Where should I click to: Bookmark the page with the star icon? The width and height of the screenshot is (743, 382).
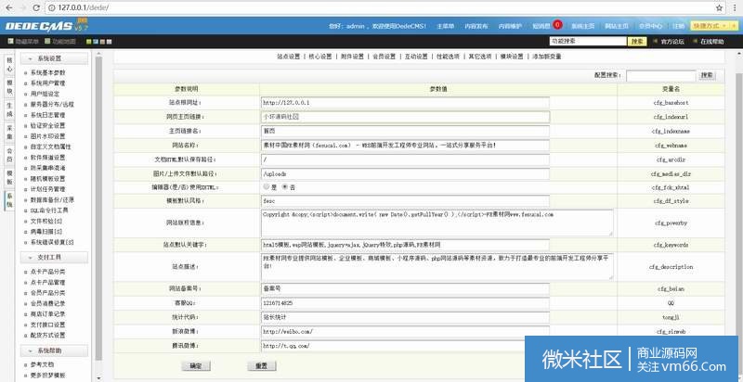click(x=719, y=8)
